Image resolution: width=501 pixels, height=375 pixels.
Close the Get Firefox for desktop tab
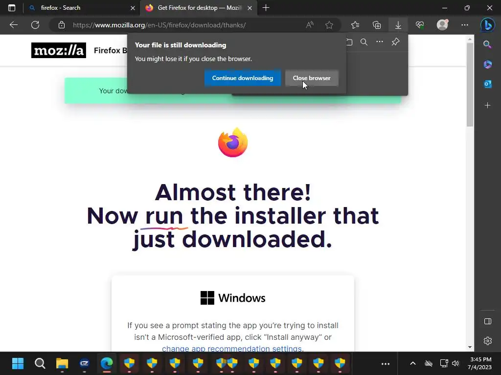250,8
